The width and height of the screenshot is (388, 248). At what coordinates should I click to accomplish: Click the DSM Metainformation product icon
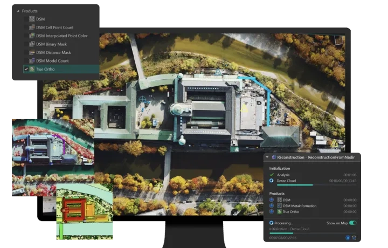tap(279, 205)
